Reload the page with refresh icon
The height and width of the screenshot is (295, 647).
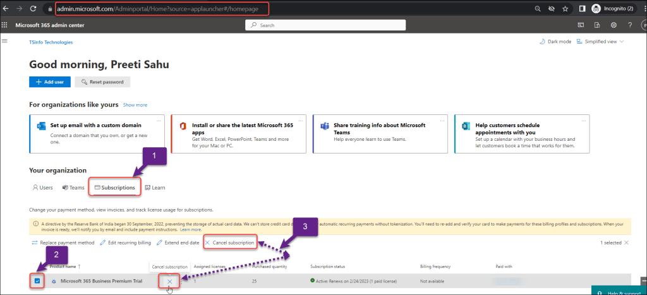(33, 8)
